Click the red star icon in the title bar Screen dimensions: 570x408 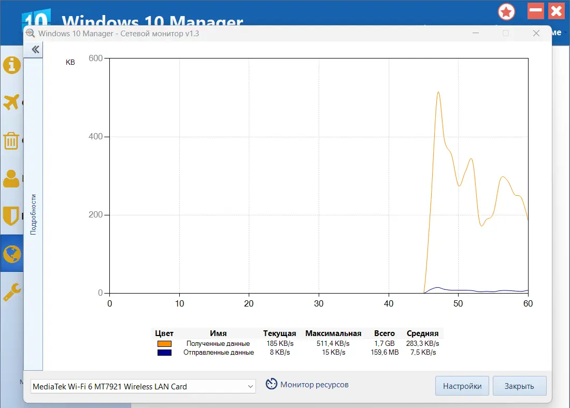point(506,11)
